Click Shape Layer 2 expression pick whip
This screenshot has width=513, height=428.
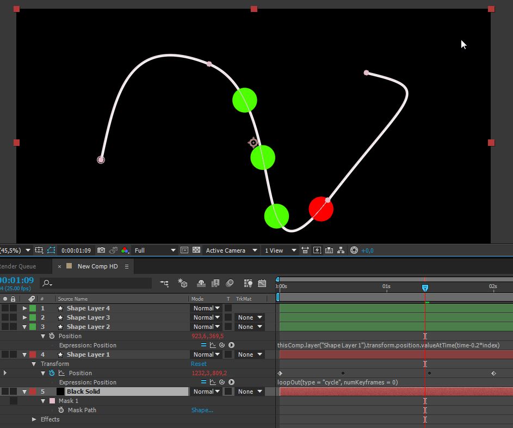coord(222,345)
